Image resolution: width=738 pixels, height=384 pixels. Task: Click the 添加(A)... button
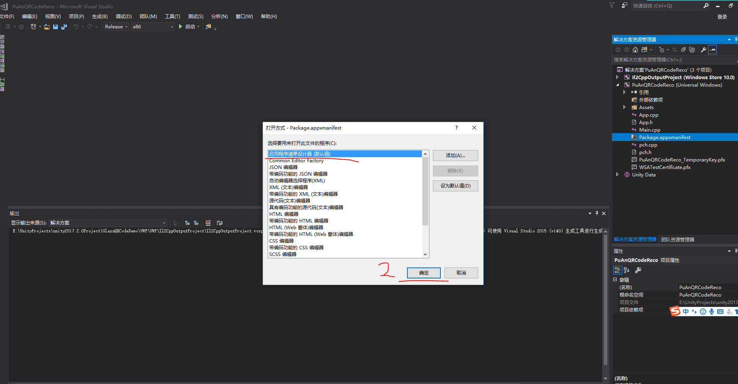pos(455,156)
